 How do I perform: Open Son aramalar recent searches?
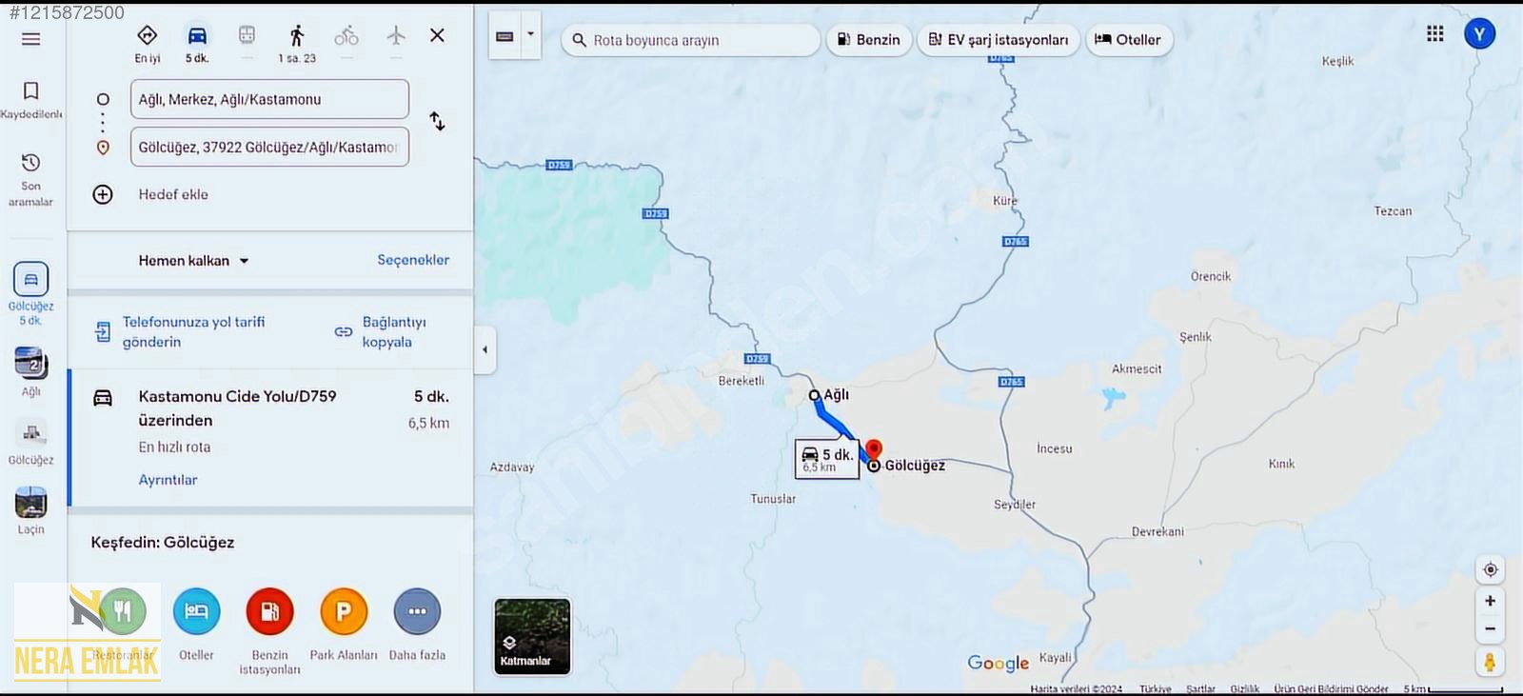pos(30,179)
